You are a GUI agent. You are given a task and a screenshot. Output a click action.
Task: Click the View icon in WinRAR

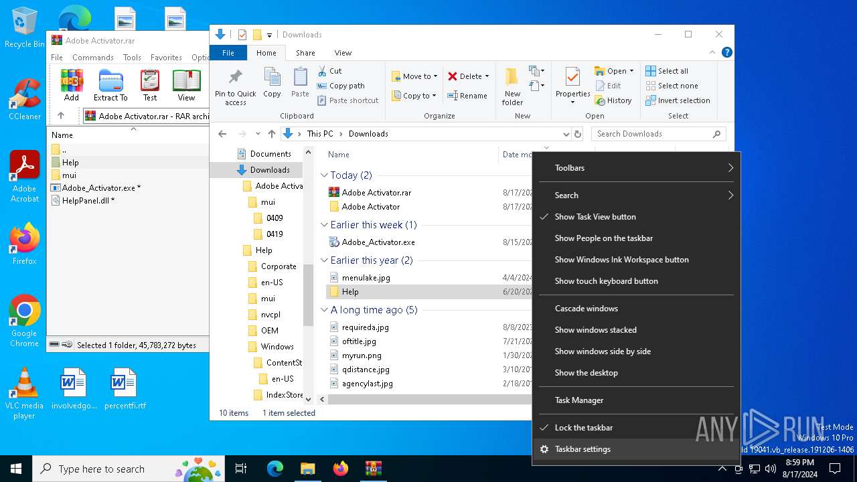pyautogui.click(x=186, y=85)
